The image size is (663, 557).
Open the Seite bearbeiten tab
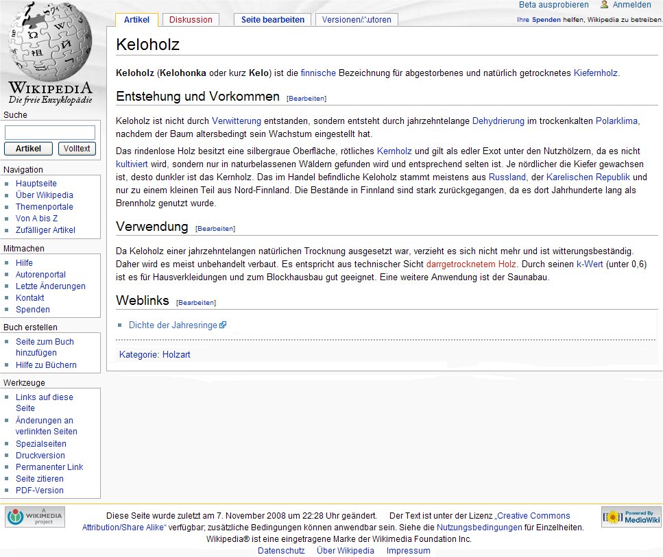coord(272,20)
